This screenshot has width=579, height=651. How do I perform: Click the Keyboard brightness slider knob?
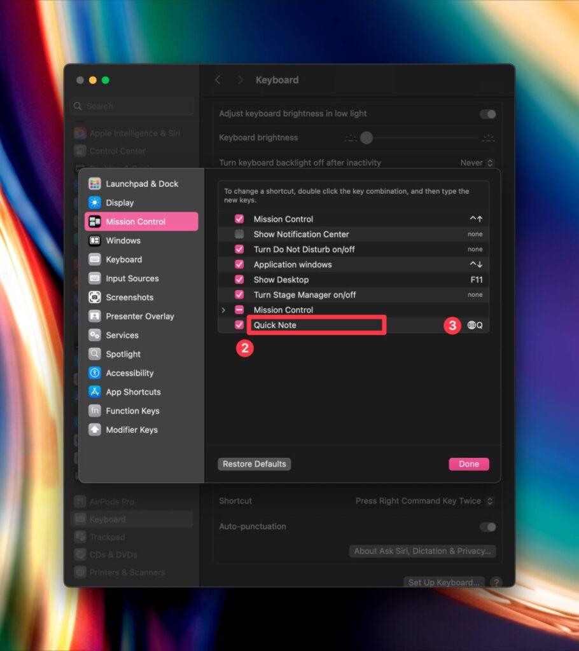coord(366,138)
